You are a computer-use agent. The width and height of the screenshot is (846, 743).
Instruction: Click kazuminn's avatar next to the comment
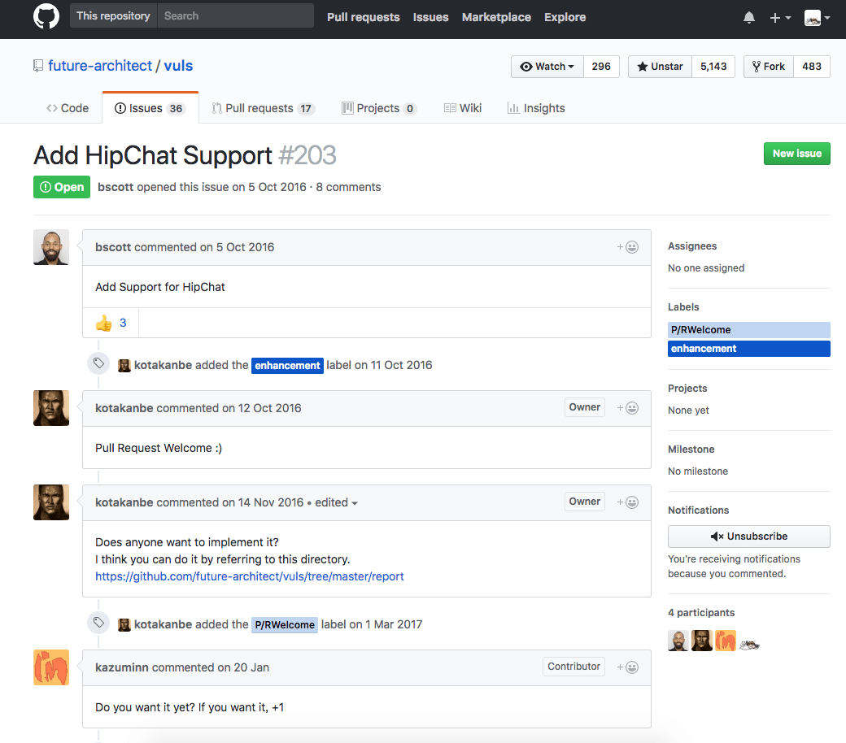click(51, 667)
